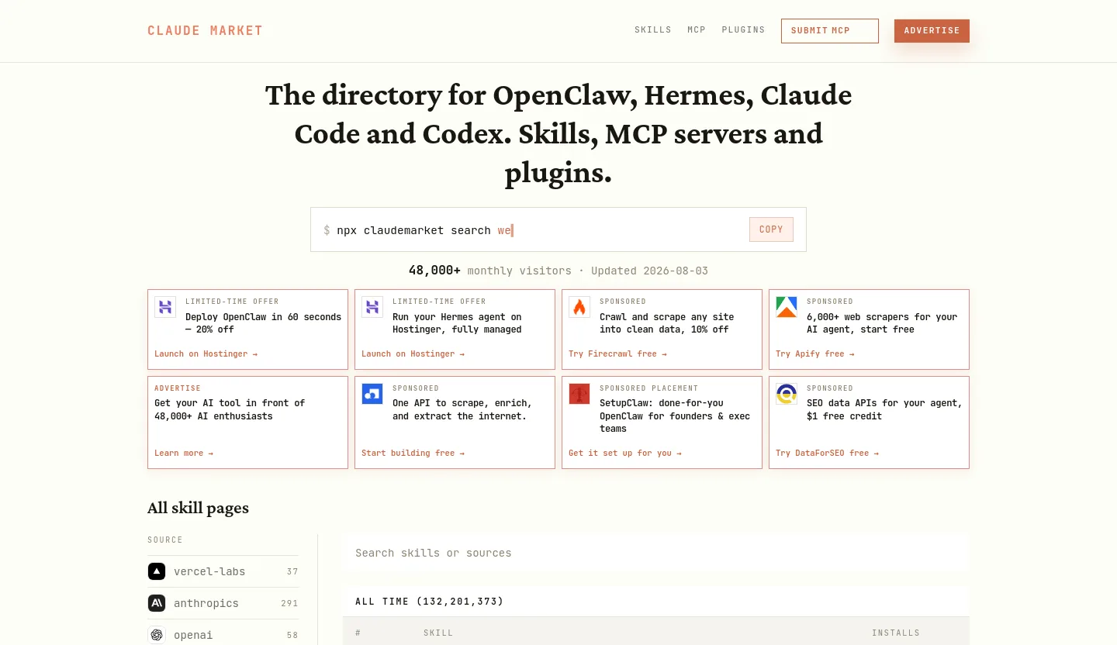Screen dimensions: 1117x645
Task: Click the 48,000+ monthly visitors text
Action: pos(490,271)
